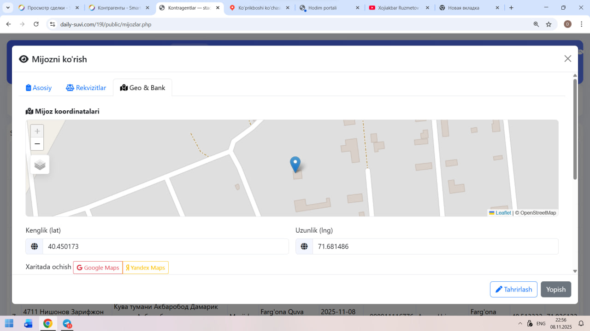Close the Ko'prikboshi ko'chasi tab
The image size is (590, 331).
coord(288,8)
